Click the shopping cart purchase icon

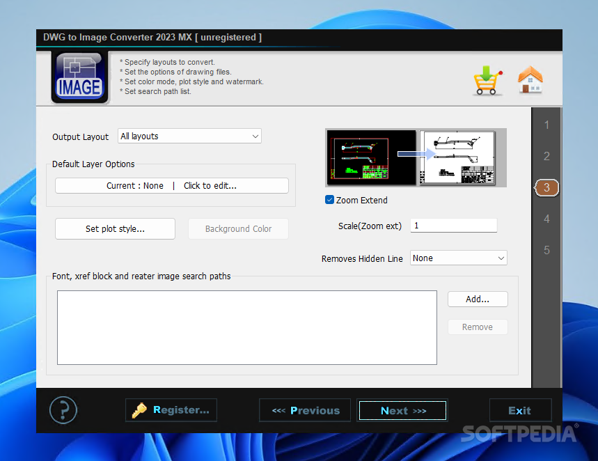click(x=488, y=80)
